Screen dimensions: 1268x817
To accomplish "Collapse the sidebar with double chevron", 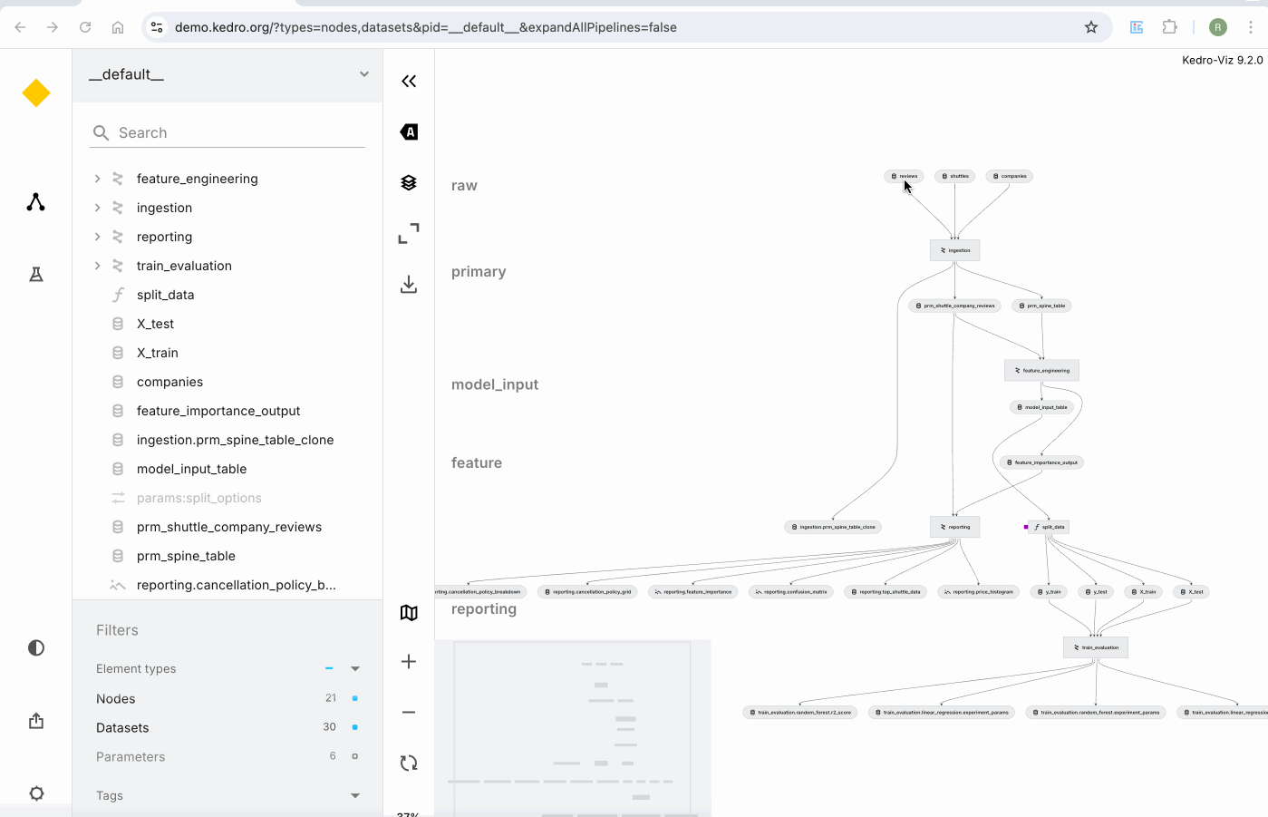I will click(409, 82).
